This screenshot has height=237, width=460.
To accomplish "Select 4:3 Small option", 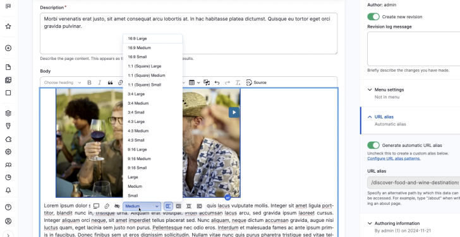I will pos(152,140).
